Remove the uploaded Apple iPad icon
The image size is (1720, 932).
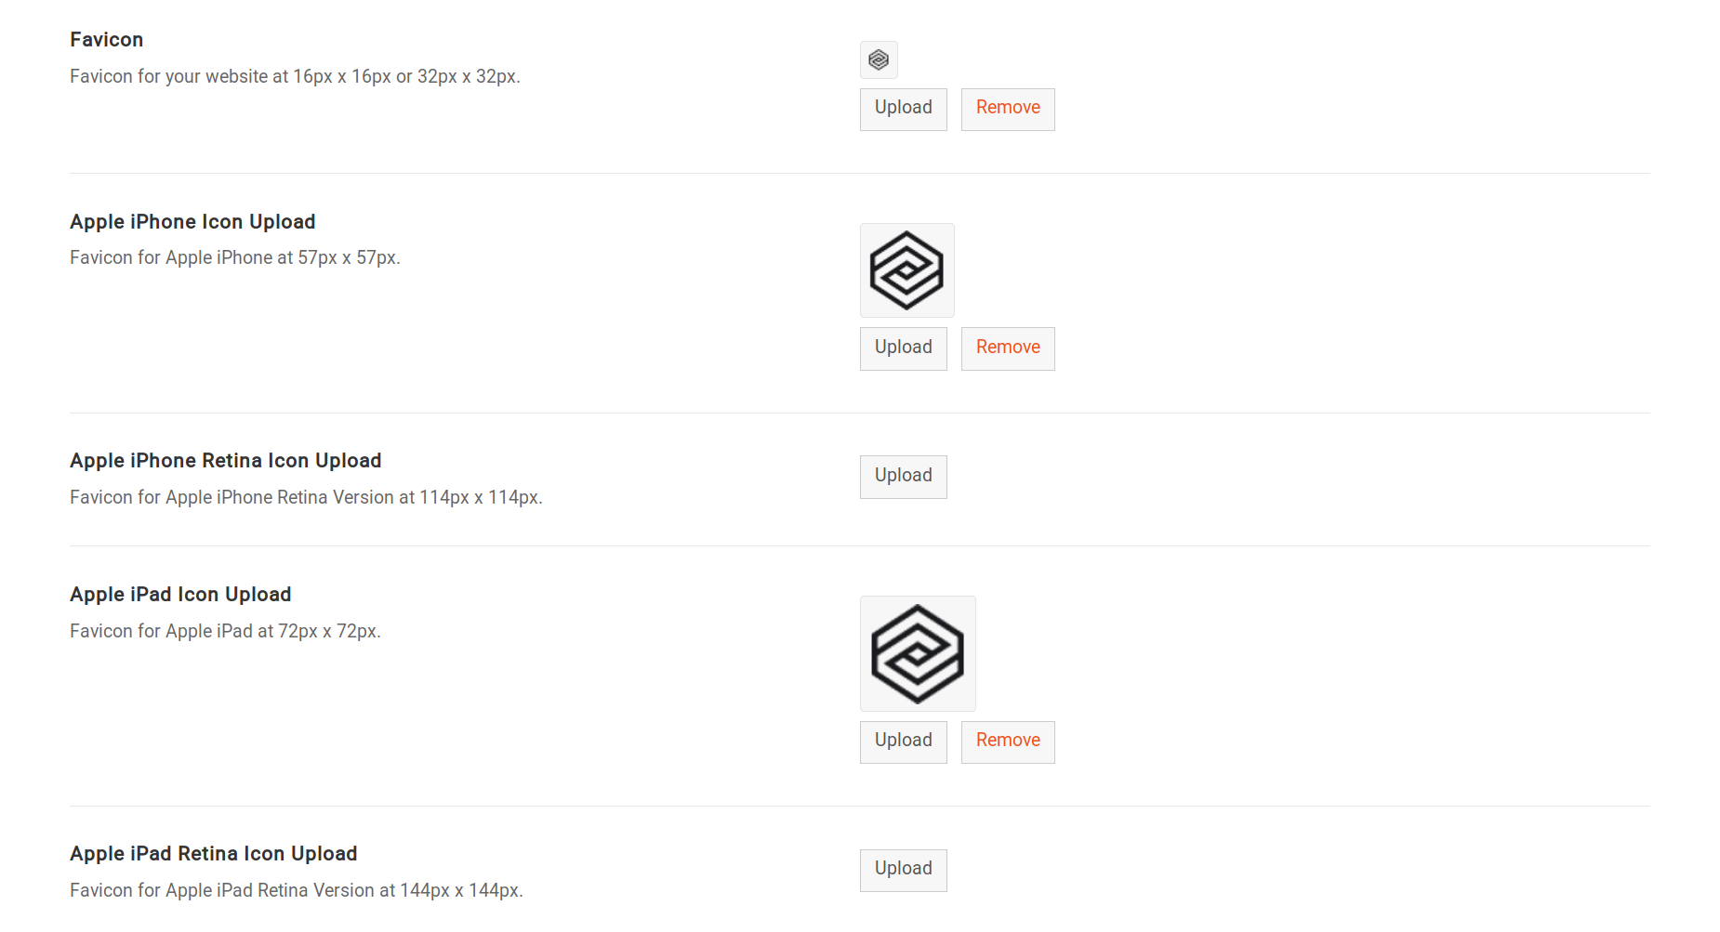point(1008,742)
